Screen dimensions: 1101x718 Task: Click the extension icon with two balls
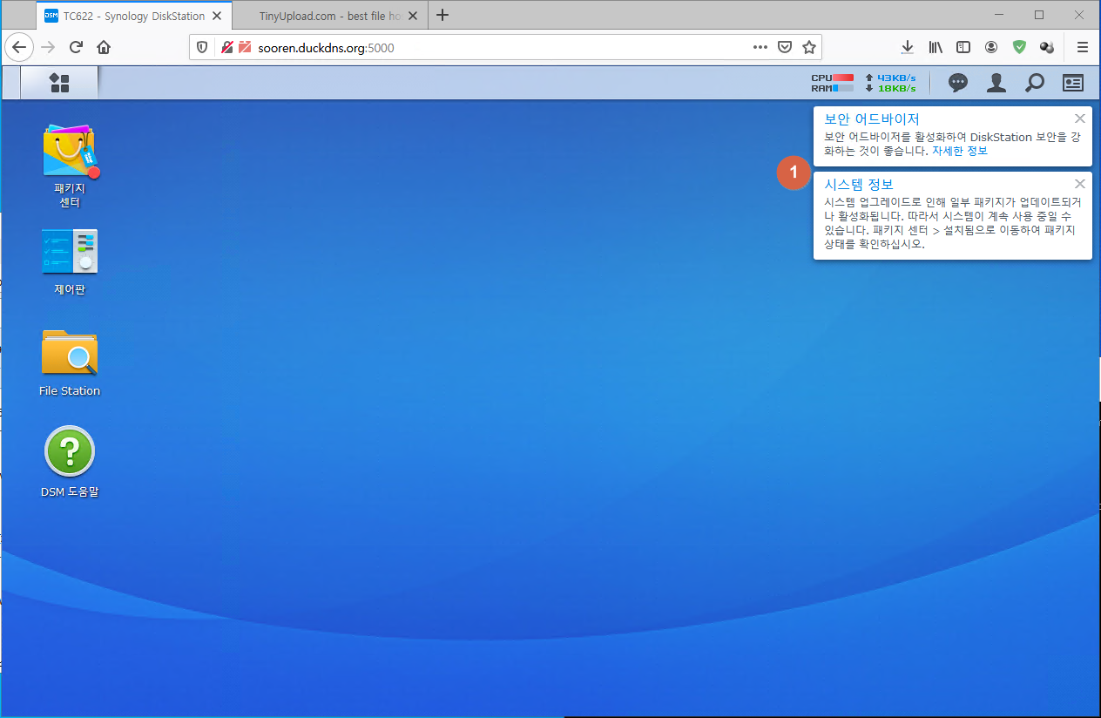click(x=1047, y=47)
